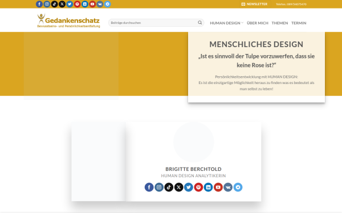Open TikTok icon in top header bar
Viewport: 342px width, 213px height.
pyautogui.click(x=55, y=4)
